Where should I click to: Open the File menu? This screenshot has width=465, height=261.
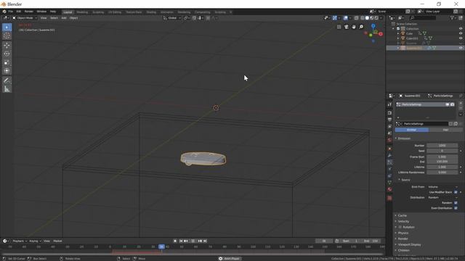coord(11,12)
